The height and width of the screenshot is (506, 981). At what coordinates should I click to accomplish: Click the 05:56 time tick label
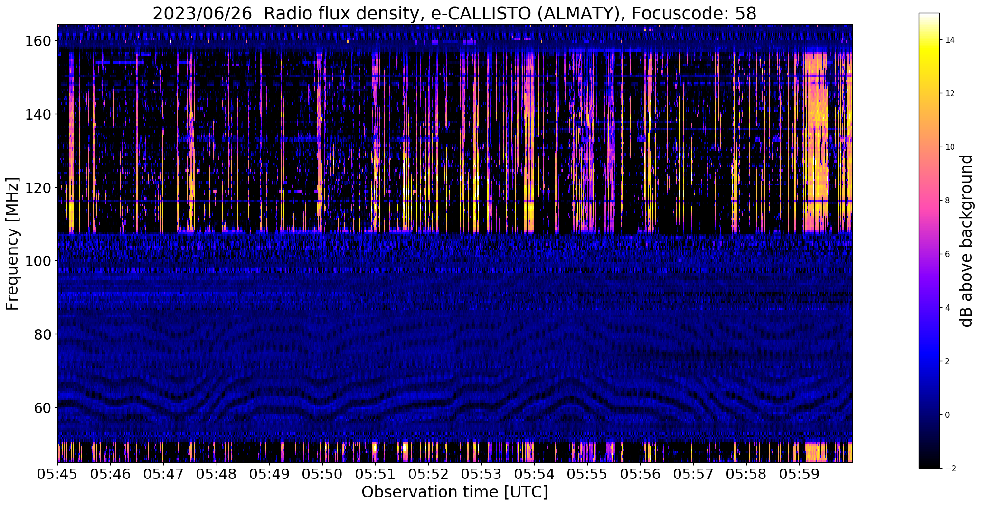pyautogui.click(x=640, y=474)
